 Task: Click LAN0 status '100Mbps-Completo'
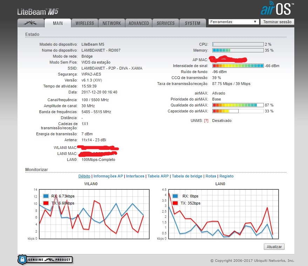pos(98,160)
